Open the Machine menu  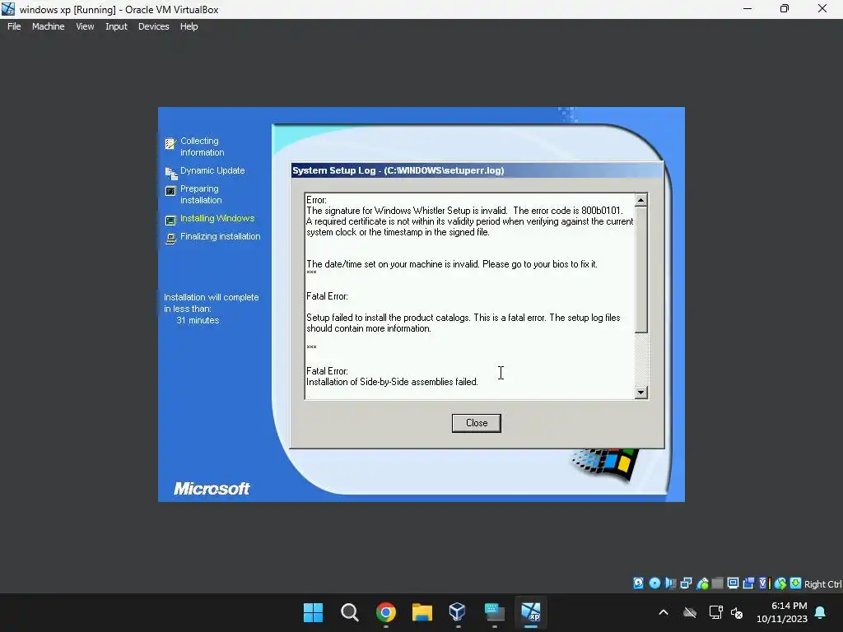pyautogui.click(x=49, y=26)
